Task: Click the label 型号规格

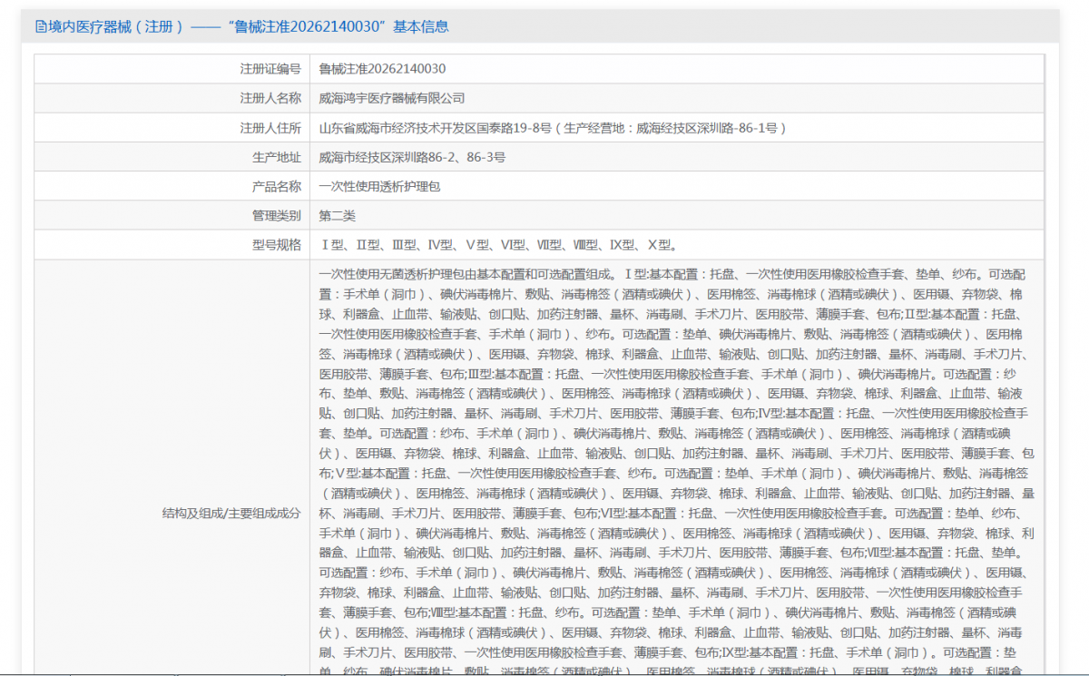Action: pos(277,245)
